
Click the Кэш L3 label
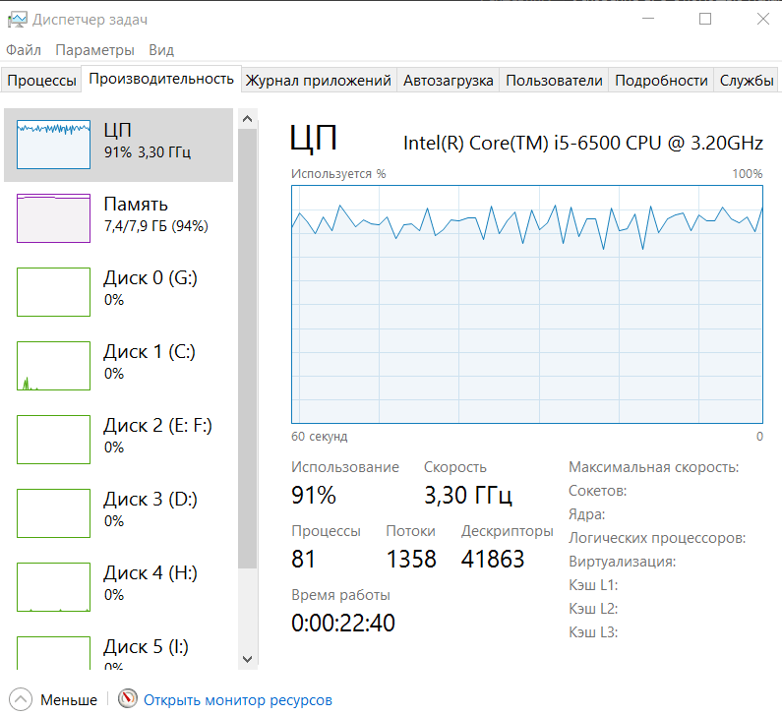point(593,632)
